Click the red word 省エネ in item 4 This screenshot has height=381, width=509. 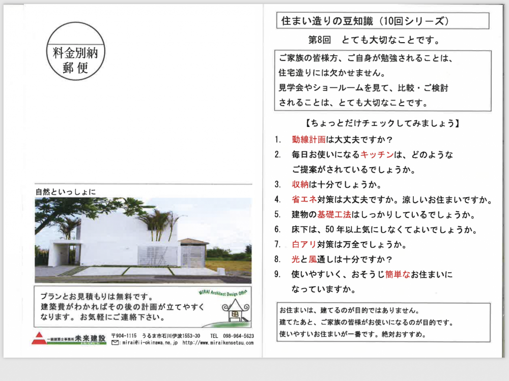point(304,200)
